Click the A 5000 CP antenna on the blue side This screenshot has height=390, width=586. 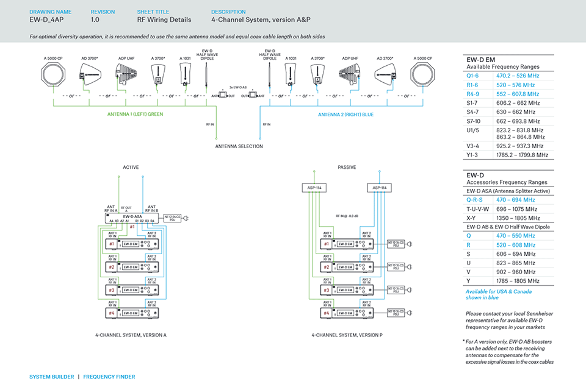pos(422,74)
